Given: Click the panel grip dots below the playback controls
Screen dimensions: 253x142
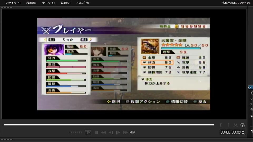Looking at the screenshot, I should pos(7,139).
